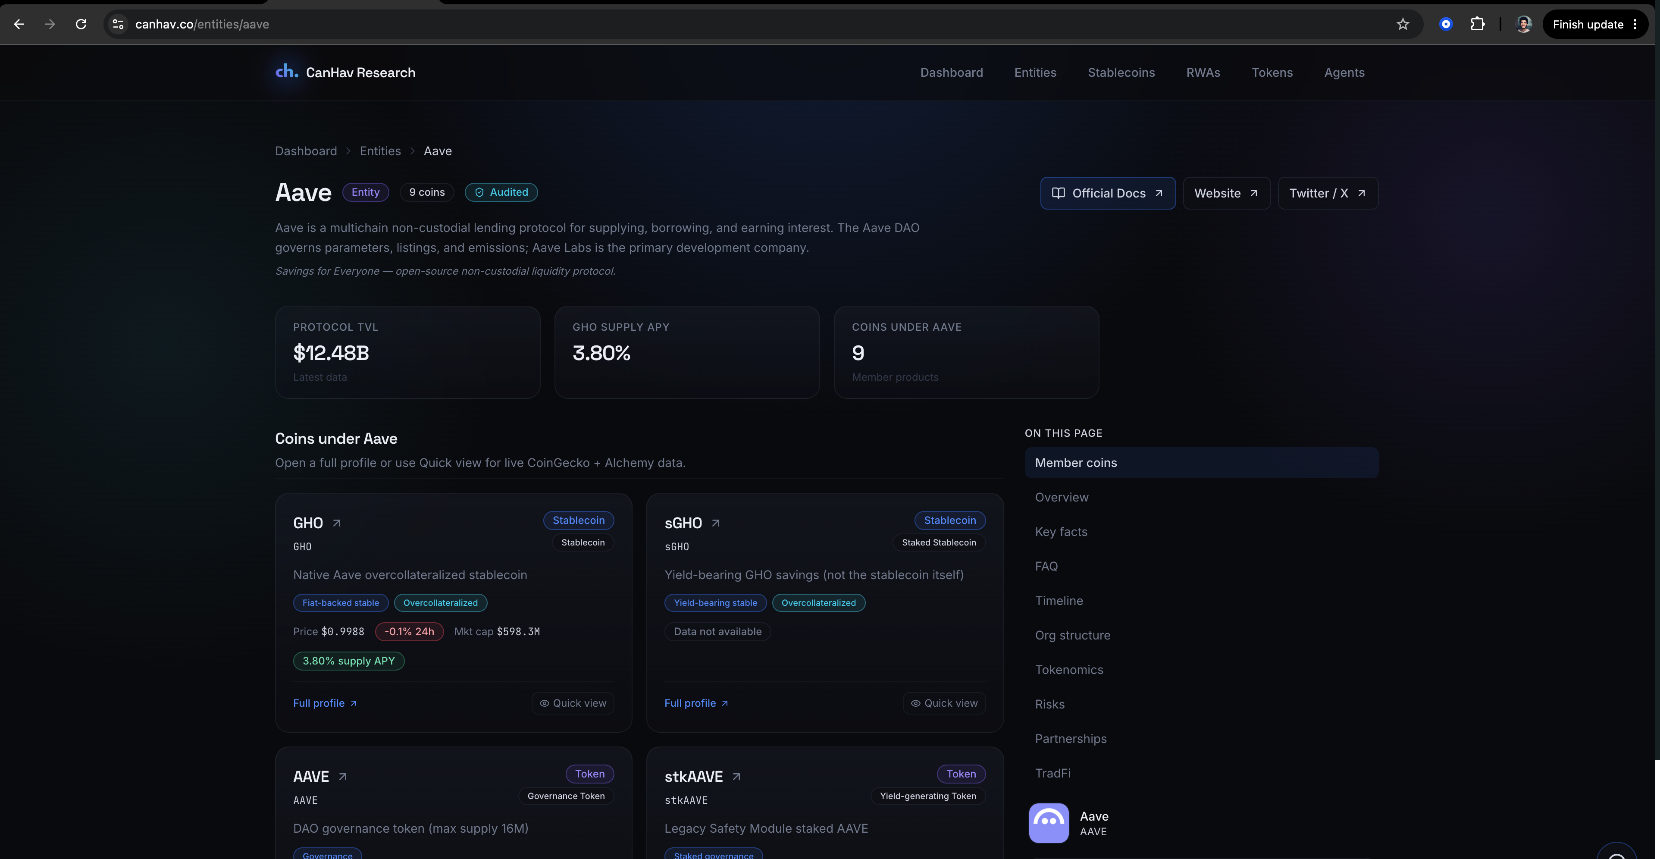This screenshot has width=1660, height=859.
Task: Click the Stablecoin type badge on GHO card
Action: [x=579, y=520]
